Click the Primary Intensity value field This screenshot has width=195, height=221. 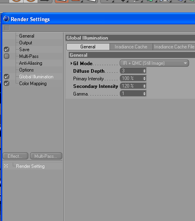(131, 78)
